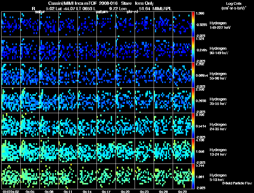Click the Hydrogen 90-149 keV row label
The image size is (254, 193).
[219, 51]
